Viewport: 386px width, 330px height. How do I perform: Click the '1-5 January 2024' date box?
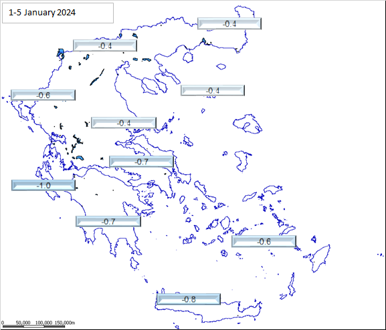point(58,13)
